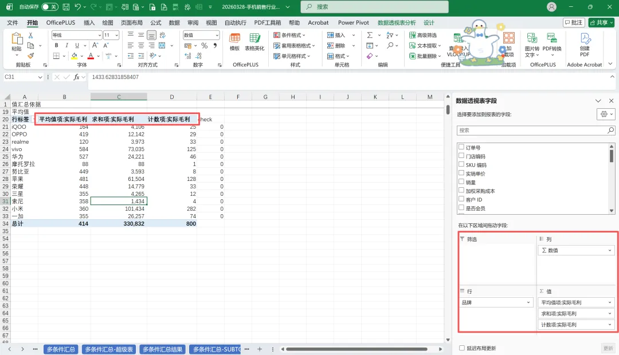This screenshot has width=619, height=355.
Task: Toggle Italic formatting
Action: (66, 45)
